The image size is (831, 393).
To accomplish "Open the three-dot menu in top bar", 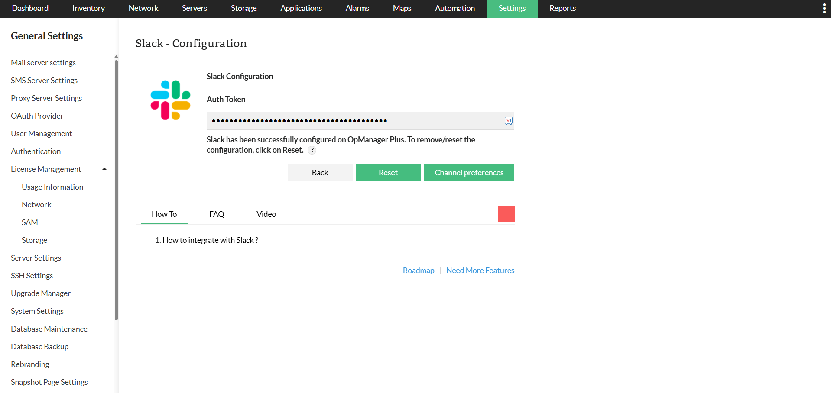I will point(824,9).
